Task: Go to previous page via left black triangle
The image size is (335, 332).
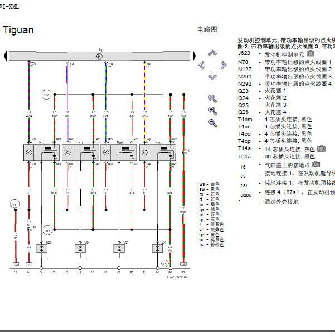Action: tap(6, 56)
